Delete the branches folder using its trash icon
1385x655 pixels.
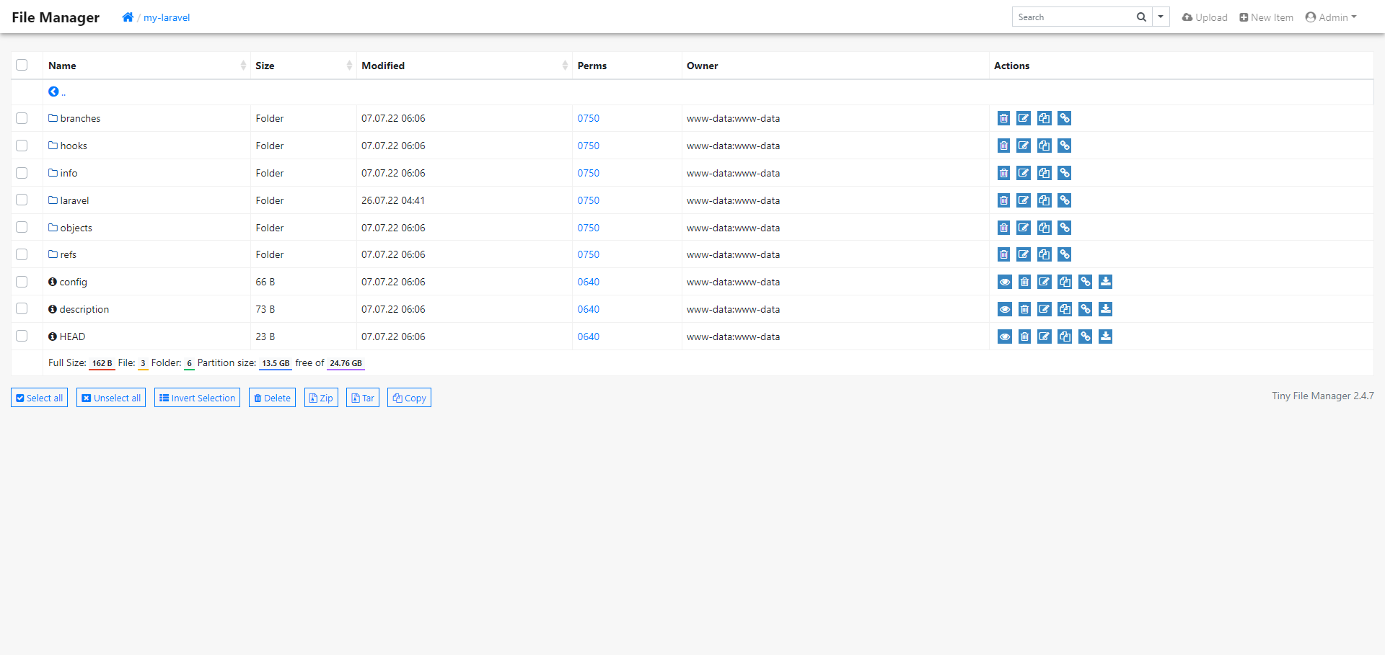(1003, 118)
